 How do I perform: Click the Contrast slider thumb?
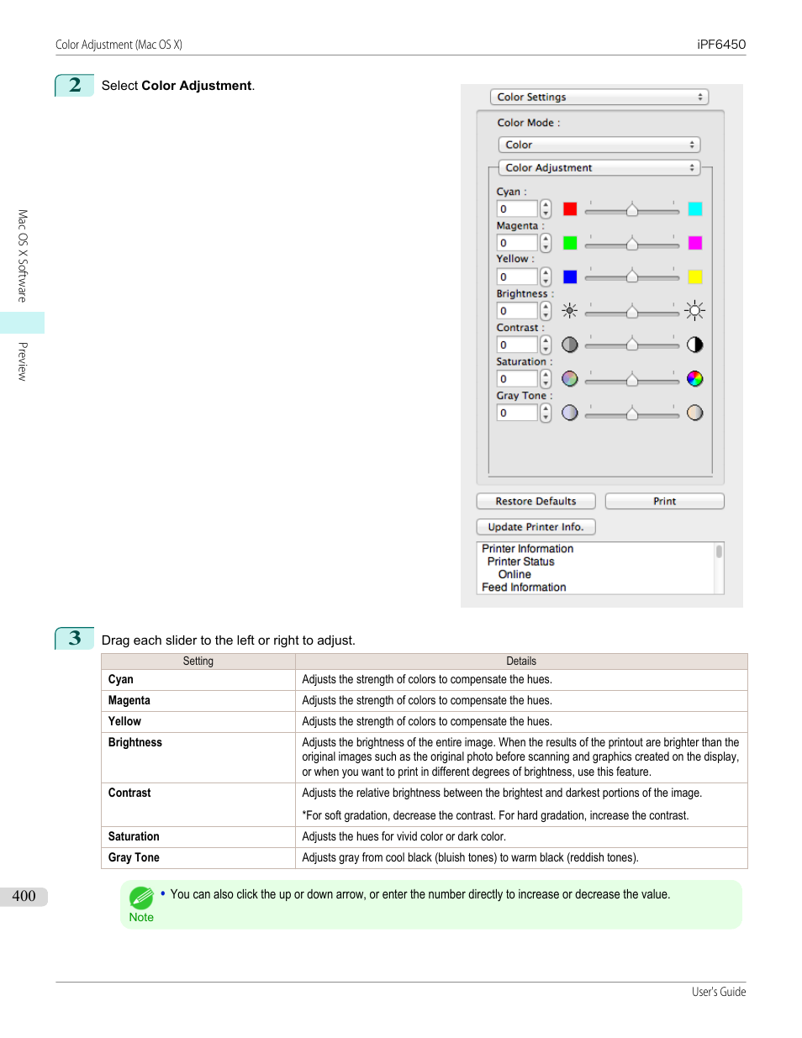click(x=632, y=345)
